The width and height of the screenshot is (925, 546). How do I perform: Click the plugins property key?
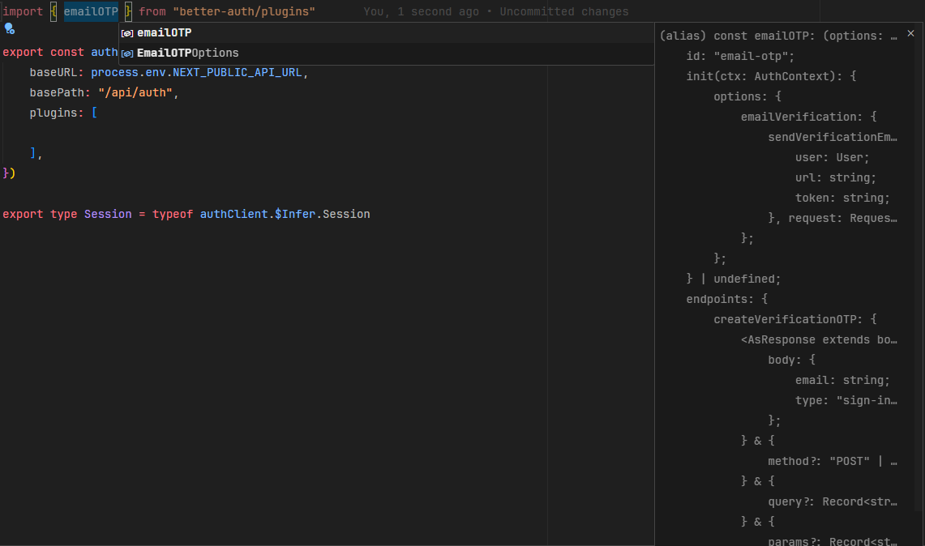pos(54,113)
